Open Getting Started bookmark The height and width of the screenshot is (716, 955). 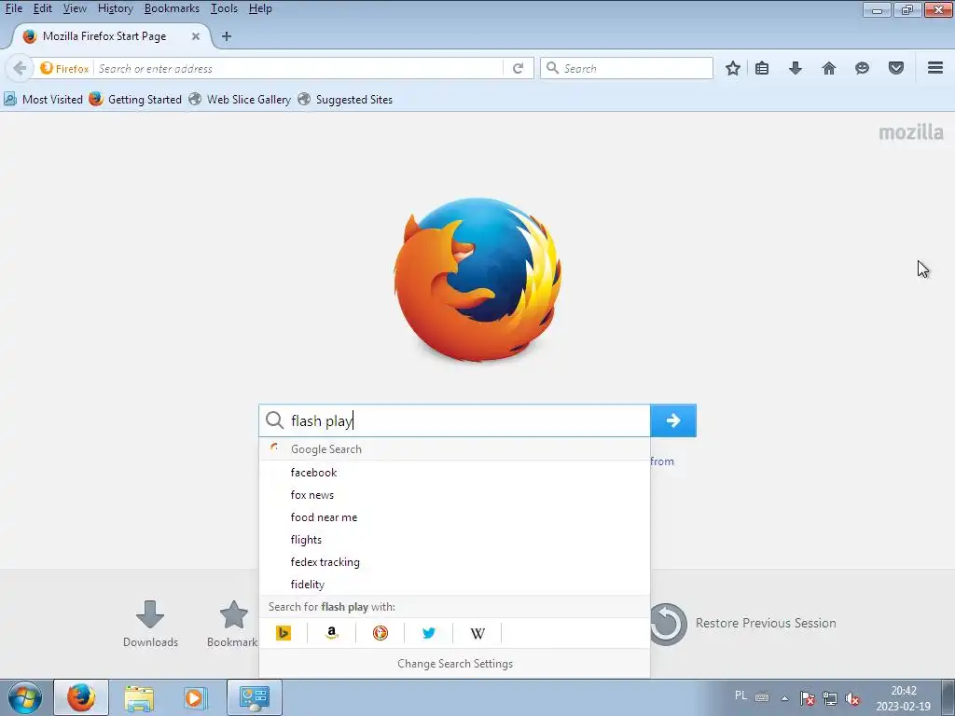135,99
